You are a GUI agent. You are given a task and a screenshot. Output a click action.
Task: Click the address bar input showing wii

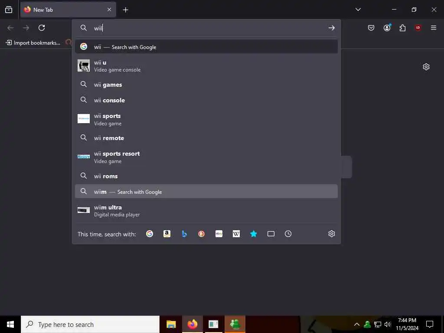[x=207, y=28]
